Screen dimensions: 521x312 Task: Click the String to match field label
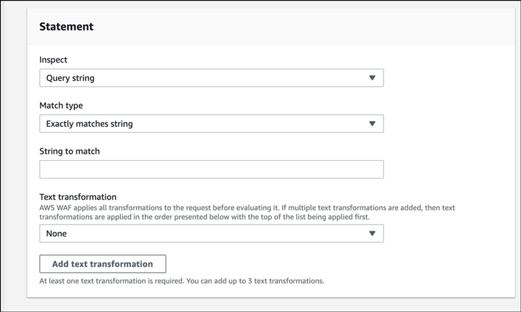coord(70,151)
